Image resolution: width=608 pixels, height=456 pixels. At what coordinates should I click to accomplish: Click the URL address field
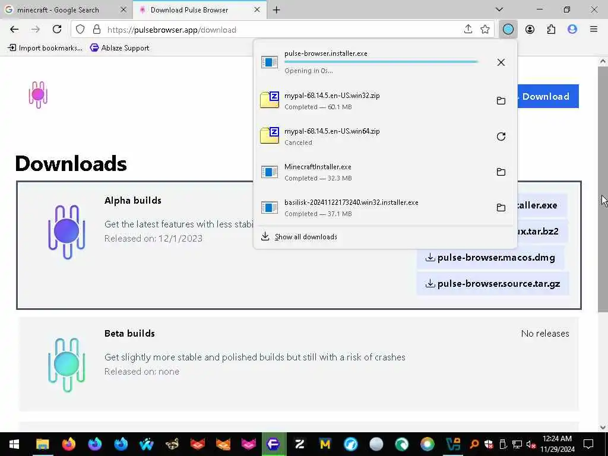283,30
